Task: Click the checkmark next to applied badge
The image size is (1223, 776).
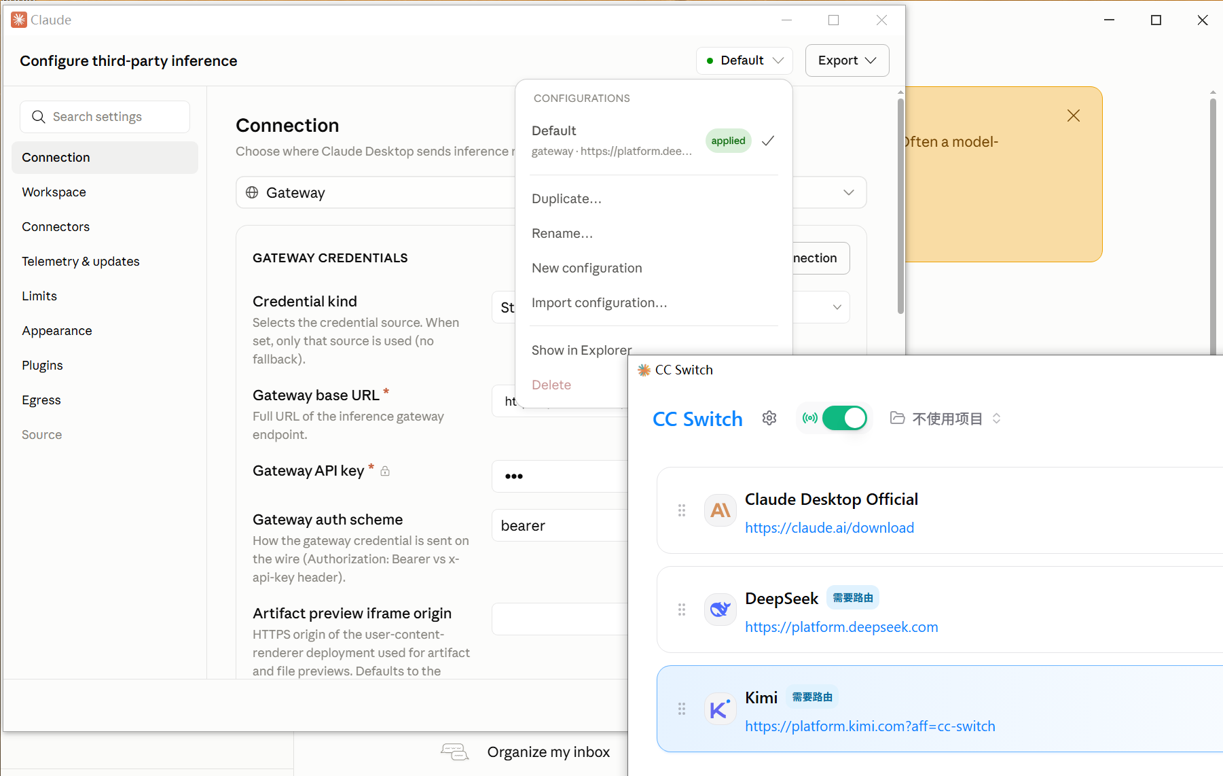Action: 768,141
